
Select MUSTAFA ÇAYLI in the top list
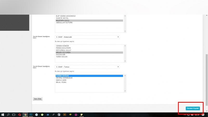[x=62, y=20]
